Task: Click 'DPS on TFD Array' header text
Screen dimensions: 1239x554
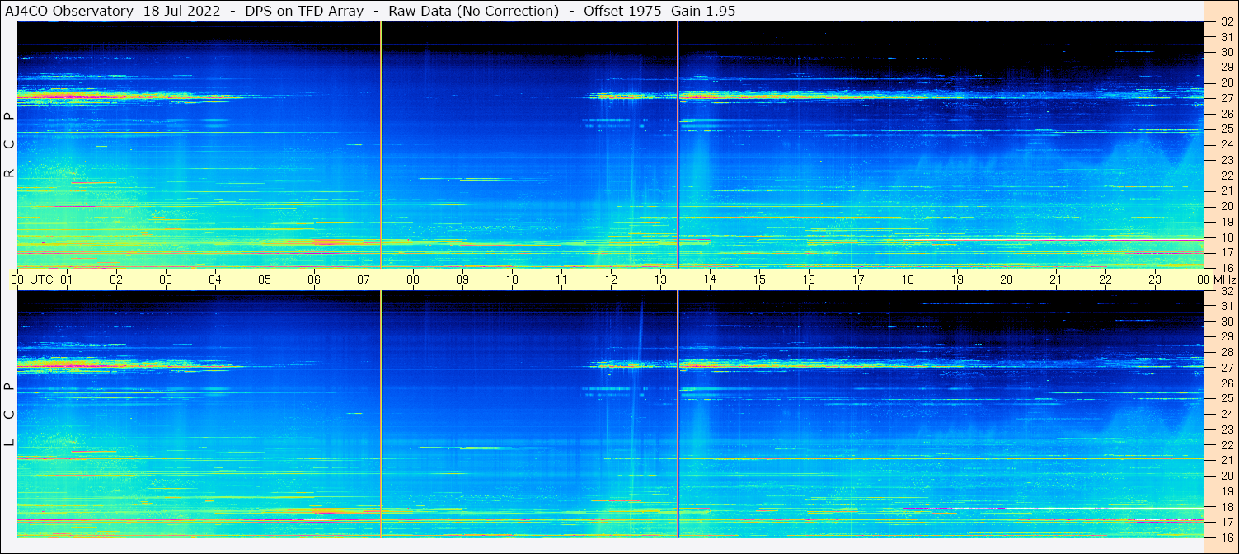Action: pyautogui.click(x=304, y=12)
